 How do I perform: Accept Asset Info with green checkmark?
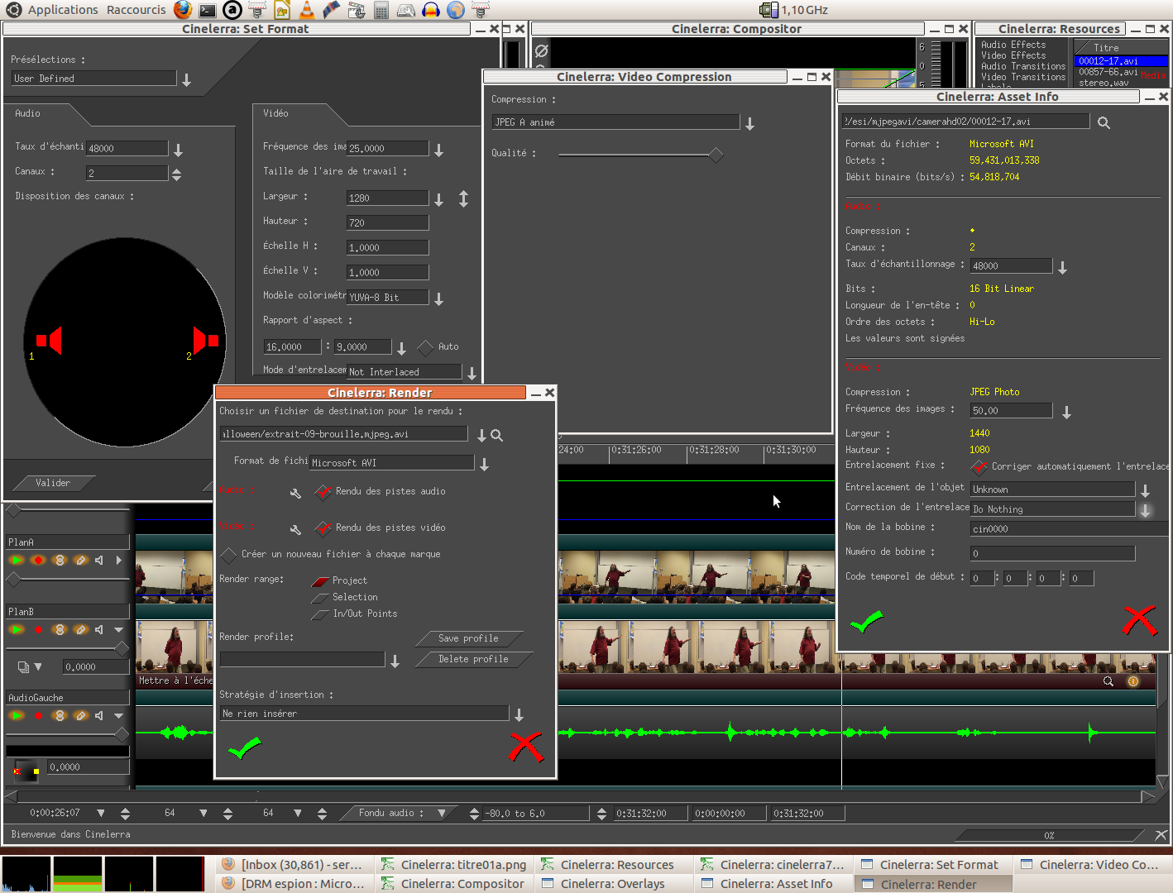(x=866, y=621)
